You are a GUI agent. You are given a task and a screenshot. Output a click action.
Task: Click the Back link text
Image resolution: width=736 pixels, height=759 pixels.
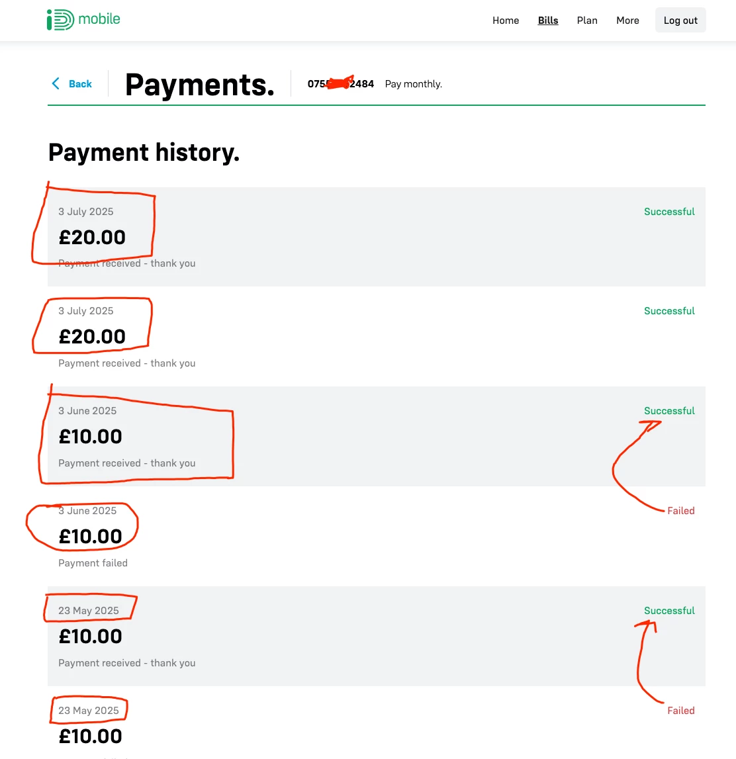click(80, 84)
